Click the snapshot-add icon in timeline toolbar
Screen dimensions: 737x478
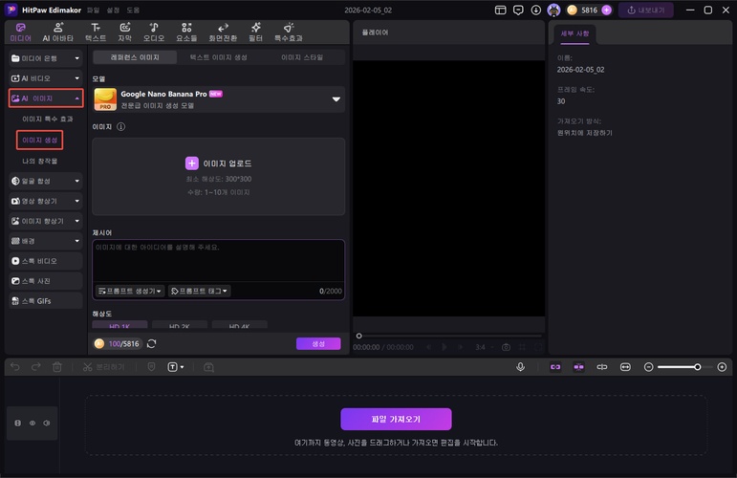208,366
